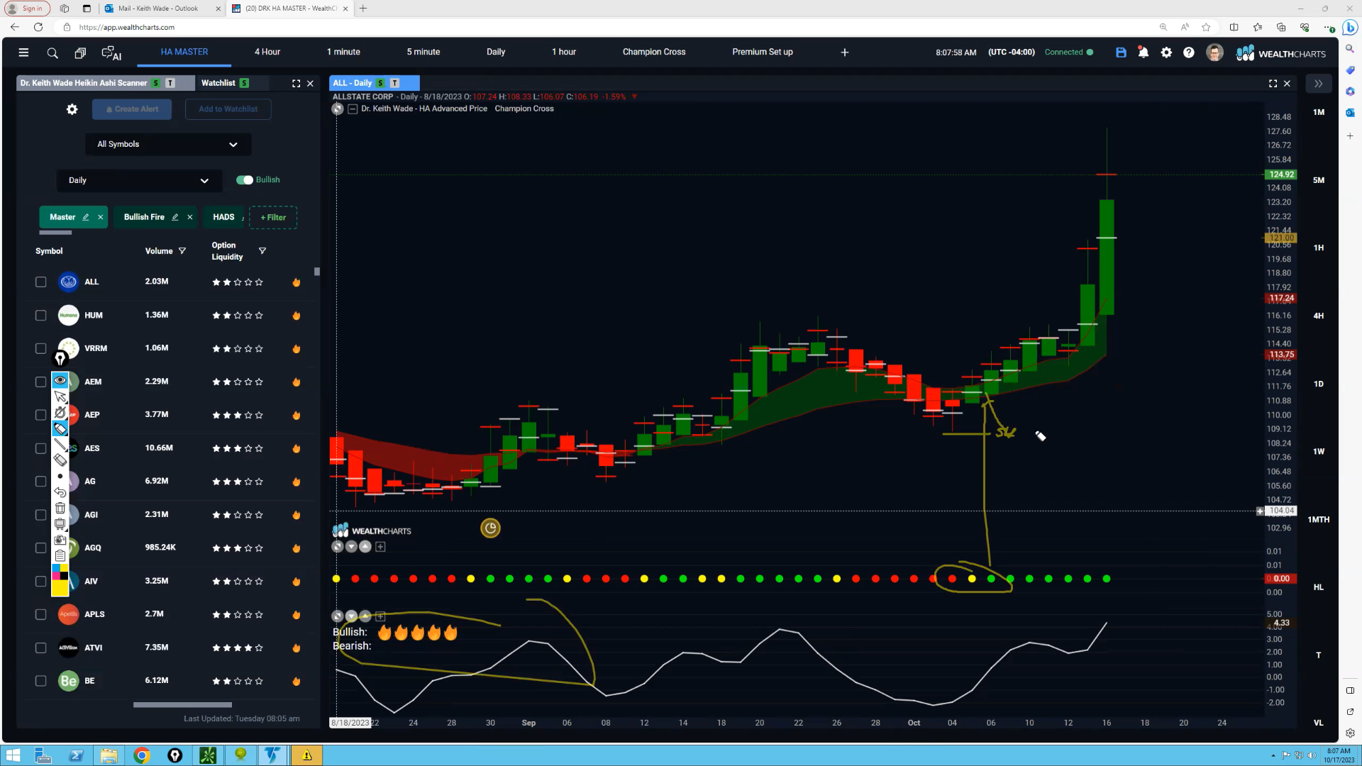Image resolution: width=1362 pixels, height=766 pixels.
Task: Check the APLS symbol checkbox
Action: [41, 615]
